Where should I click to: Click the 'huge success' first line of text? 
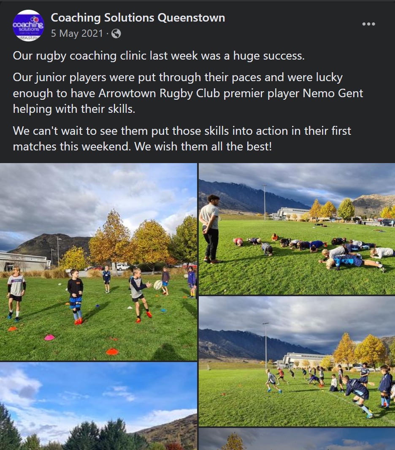click(159, 56)
